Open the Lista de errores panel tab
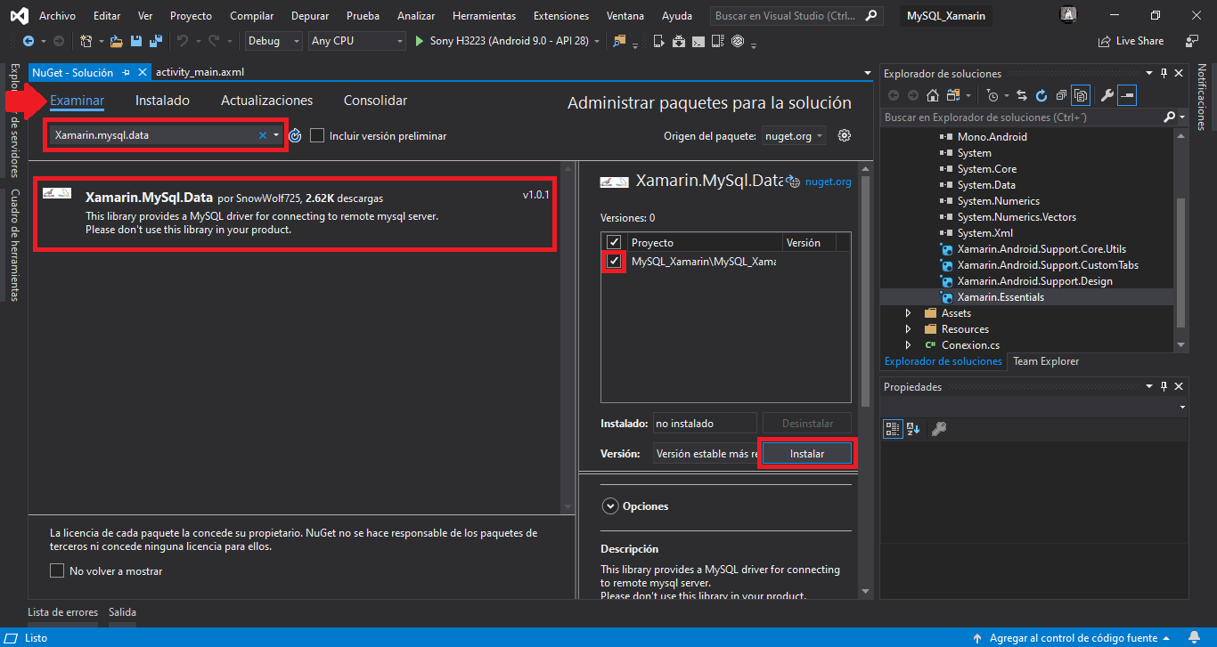This screenshot has height=647, width=1217. 61,612
